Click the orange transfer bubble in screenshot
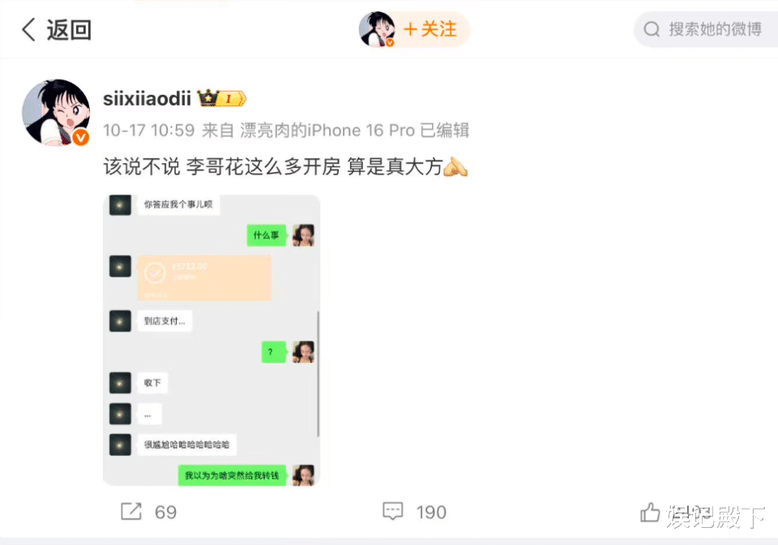This screenshot has width=778, height=545. pyautogui.click(x=204, y=278)
